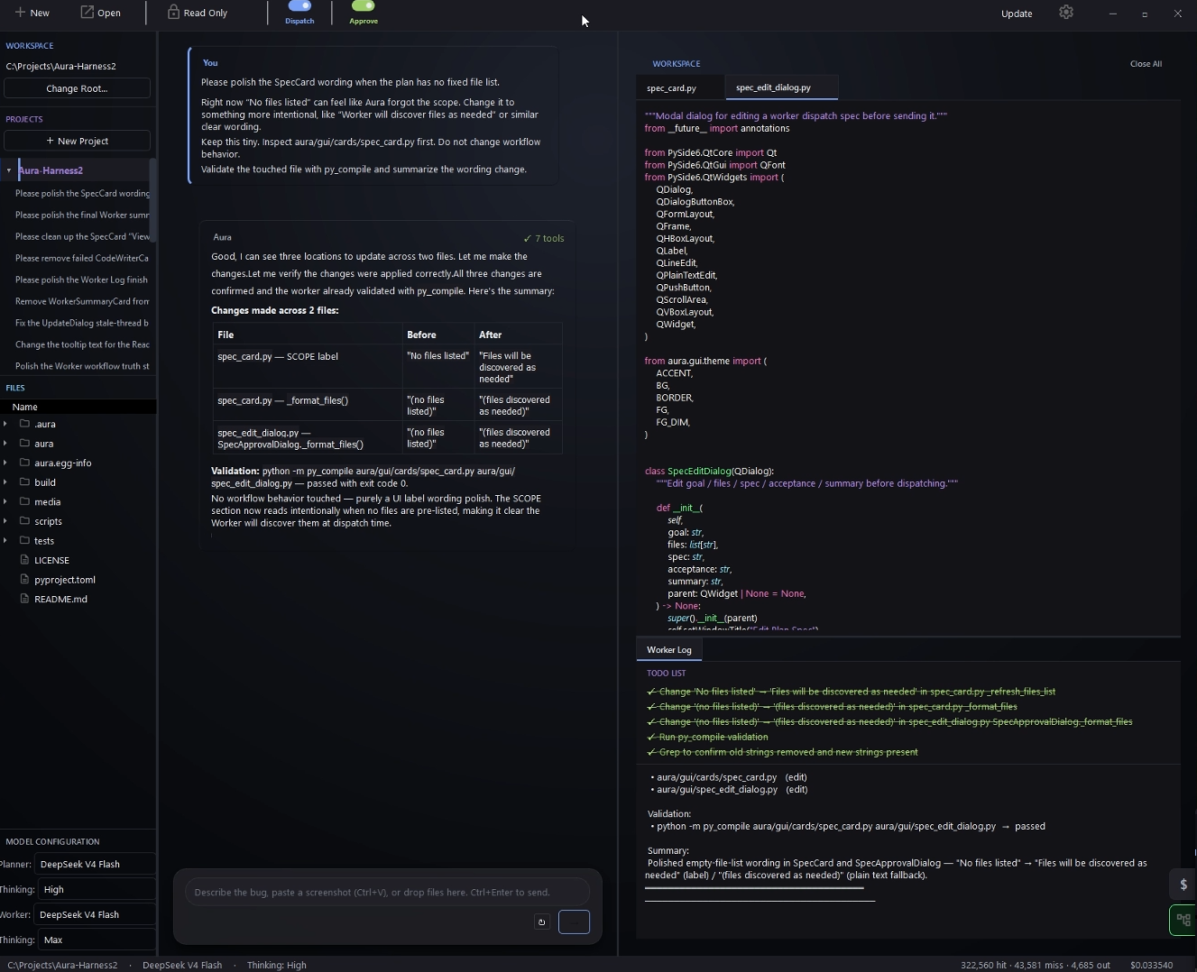Select the Worker Log tab
This screenshot has width=1197, height=972.
tap(669, 649)
